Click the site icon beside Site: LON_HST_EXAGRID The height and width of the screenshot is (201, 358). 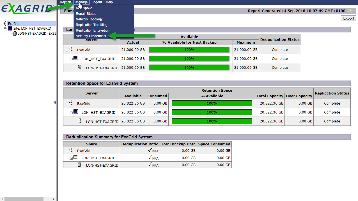[x=10, y=29]
